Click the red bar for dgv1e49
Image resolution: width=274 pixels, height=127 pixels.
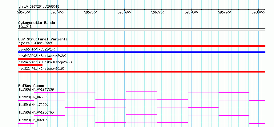tap(142, 46)
